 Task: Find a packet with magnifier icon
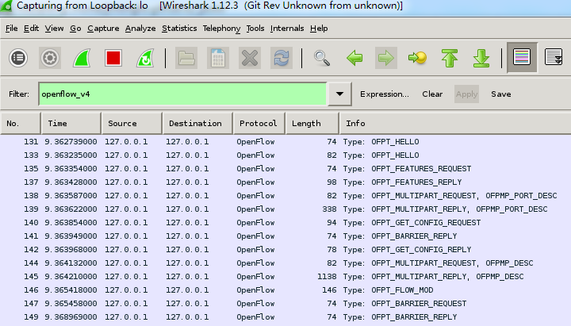[322, 58]
